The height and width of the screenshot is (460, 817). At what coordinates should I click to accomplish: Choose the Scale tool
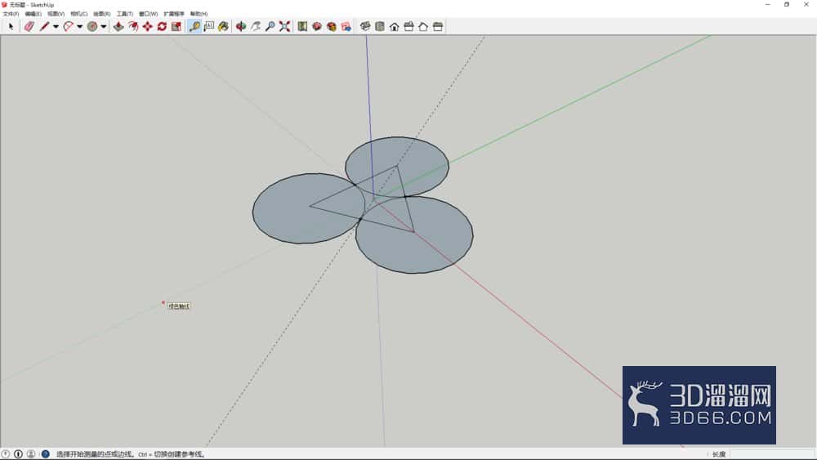[x=176, y=27]
